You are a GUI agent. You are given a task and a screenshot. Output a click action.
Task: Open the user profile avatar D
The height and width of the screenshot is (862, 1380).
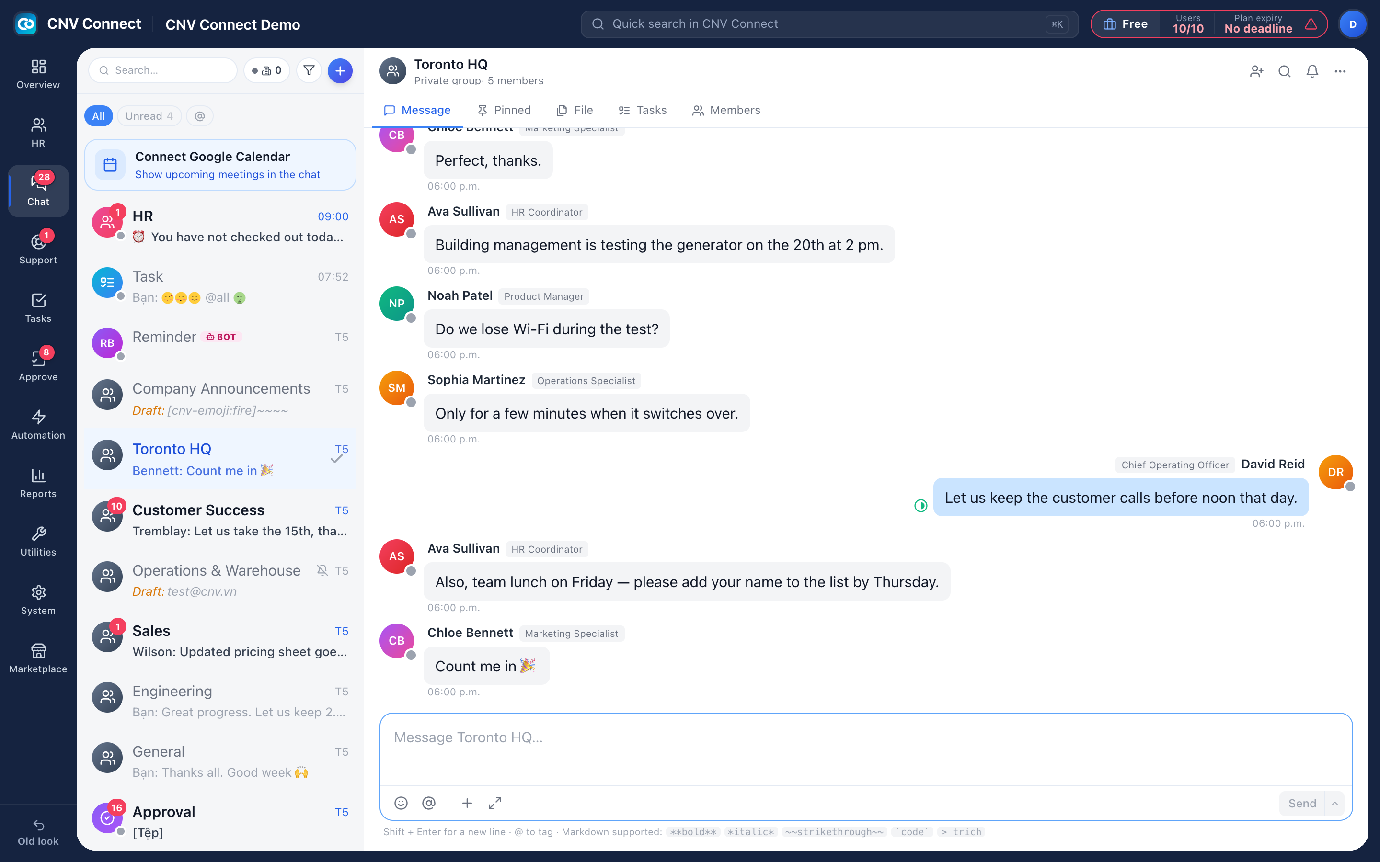tap(1353, 24)
